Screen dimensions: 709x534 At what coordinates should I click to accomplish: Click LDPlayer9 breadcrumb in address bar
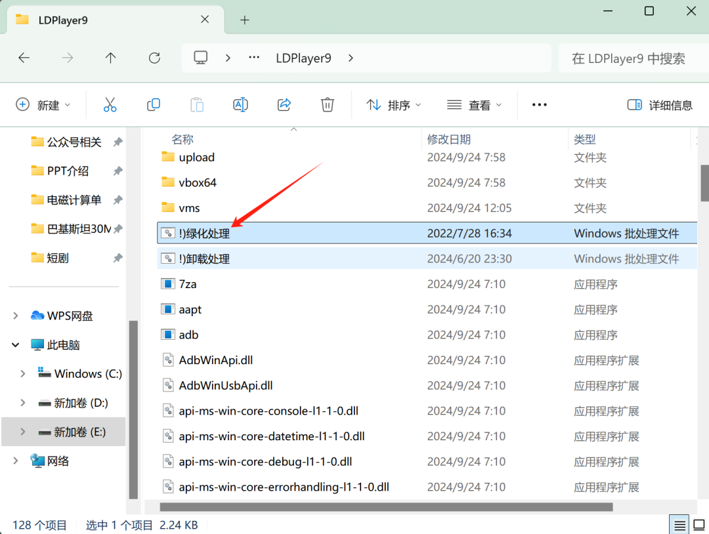point(303,58)
